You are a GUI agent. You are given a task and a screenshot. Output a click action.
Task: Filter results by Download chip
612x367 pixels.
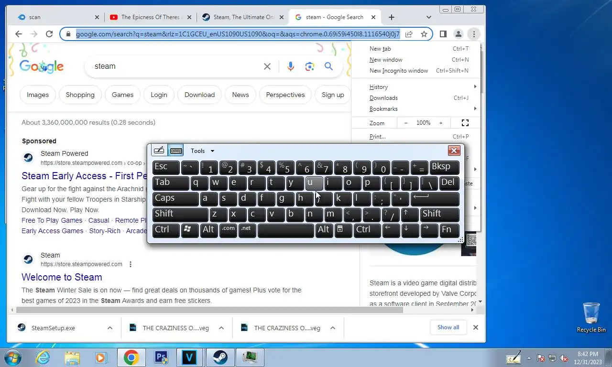(x=199, y=95)
